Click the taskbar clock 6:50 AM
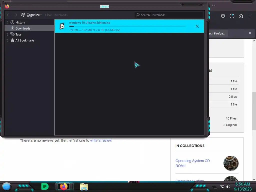The image size is (256, 192). click(x=242, y=184)
